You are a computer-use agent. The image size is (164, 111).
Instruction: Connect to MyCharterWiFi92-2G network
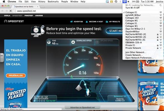tap(143, 37)
